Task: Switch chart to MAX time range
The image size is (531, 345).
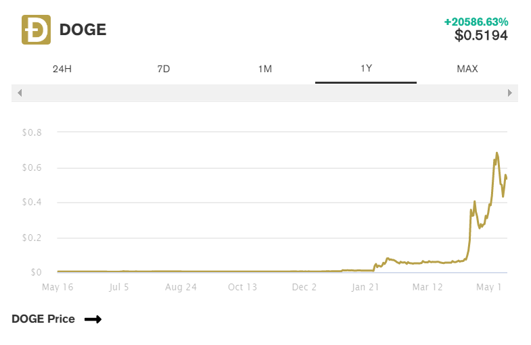Action: pos(467,69)
